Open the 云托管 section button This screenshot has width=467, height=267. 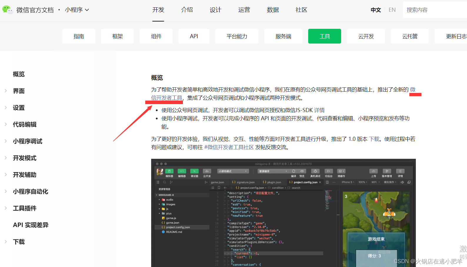point(410,36)
